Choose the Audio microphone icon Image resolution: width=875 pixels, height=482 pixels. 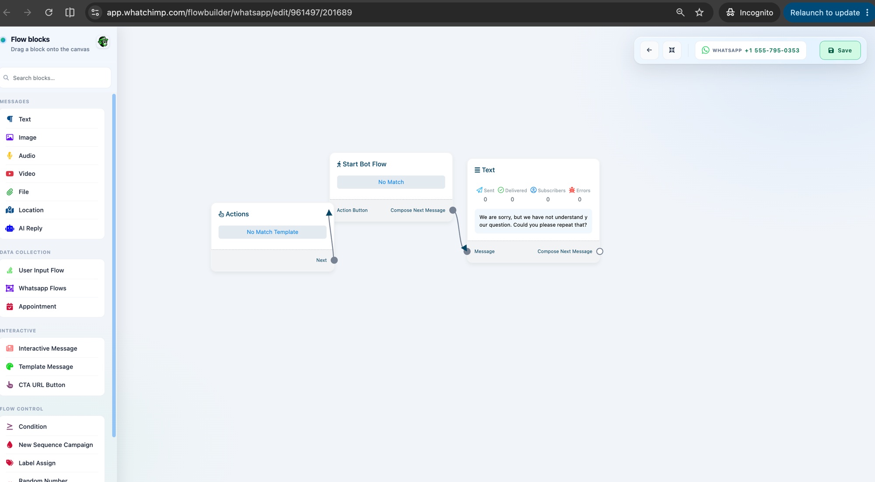[x=10, y=155]
